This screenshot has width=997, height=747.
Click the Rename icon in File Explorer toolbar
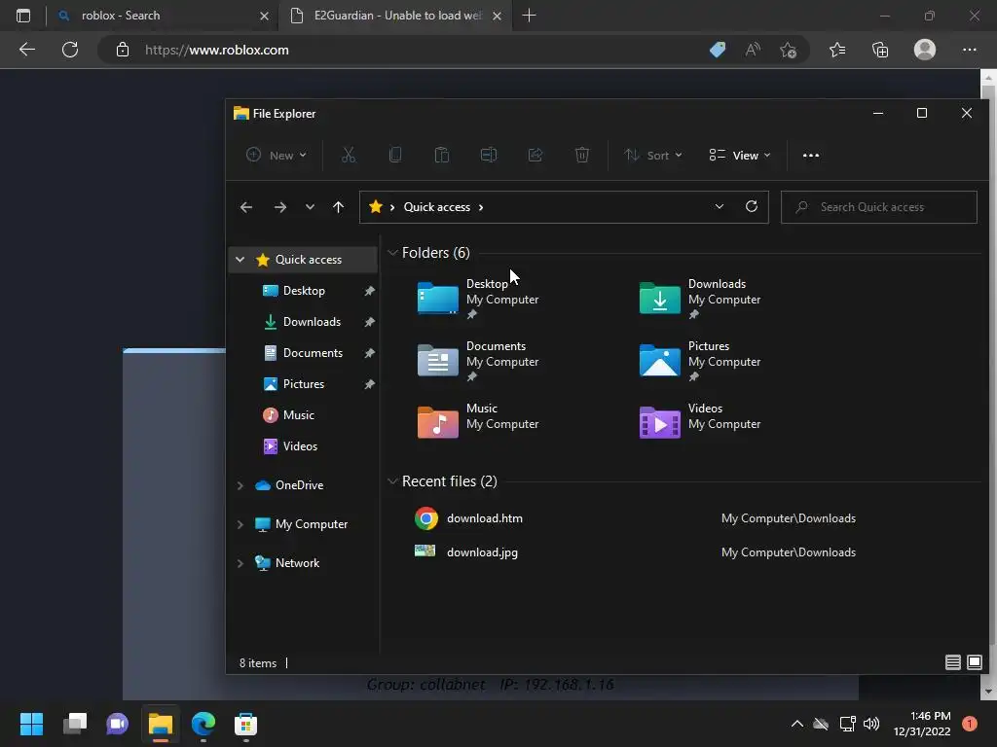point(489,155)
